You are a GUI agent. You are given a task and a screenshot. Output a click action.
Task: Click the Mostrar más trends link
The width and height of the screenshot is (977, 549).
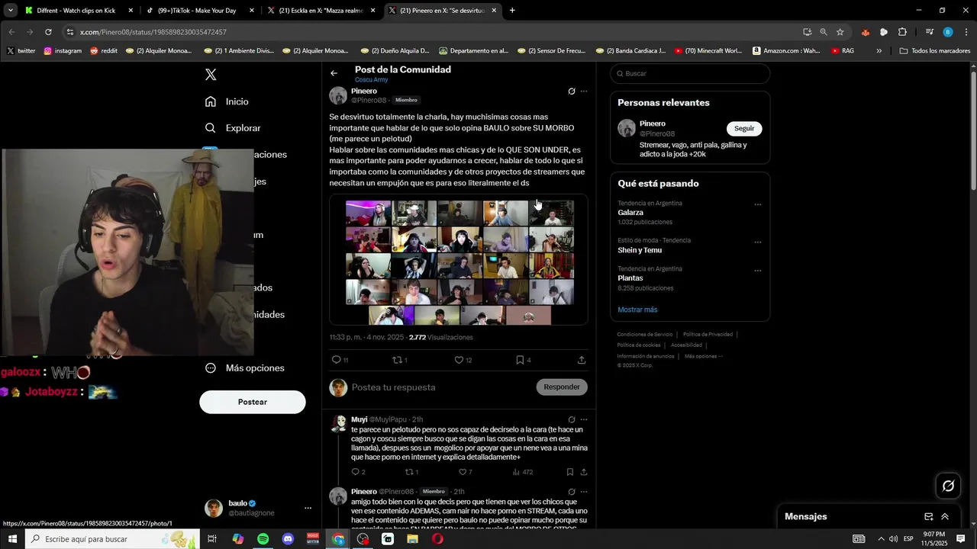coord(637,310)
